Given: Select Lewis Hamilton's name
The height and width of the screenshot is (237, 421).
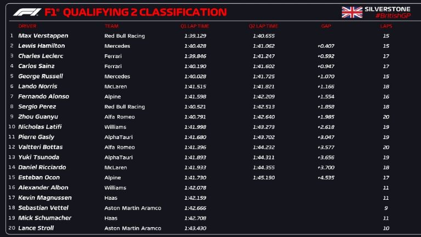Looking at the screenshot, I should [41, 46].
